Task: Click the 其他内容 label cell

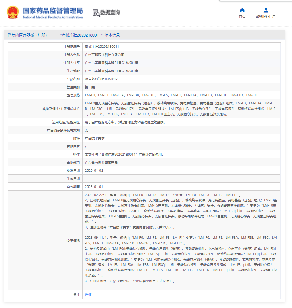Action: point(45,146)
